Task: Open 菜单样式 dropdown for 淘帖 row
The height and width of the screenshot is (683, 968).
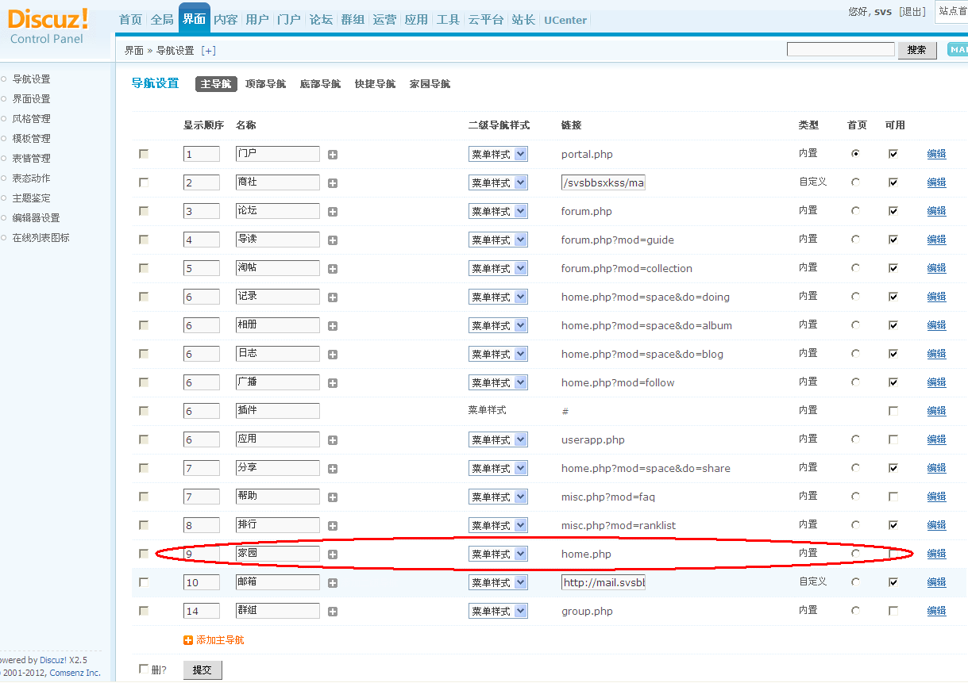Action: click(498, 269)
